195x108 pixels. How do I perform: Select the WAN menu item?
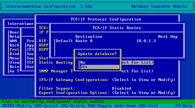(x=13, y=41)
